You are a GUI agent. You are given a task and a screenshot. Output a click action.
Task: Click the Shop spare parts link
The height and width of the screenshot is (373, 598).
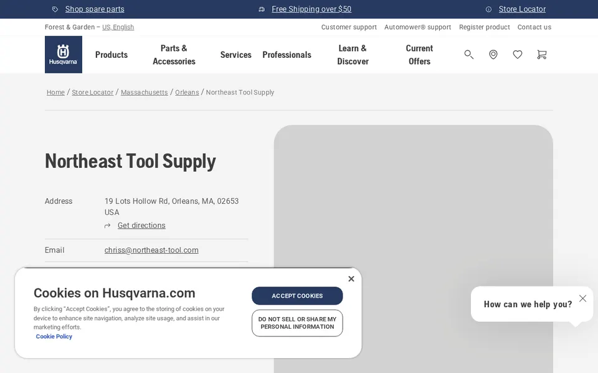(x=95, y=9)
